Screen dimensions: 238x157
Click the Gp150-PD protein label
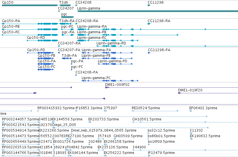pos(36,50)
